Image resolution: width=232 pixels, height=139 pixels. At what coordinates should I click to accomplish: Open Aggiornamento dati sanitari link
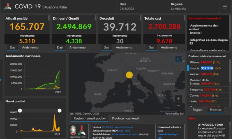[204, 27]
